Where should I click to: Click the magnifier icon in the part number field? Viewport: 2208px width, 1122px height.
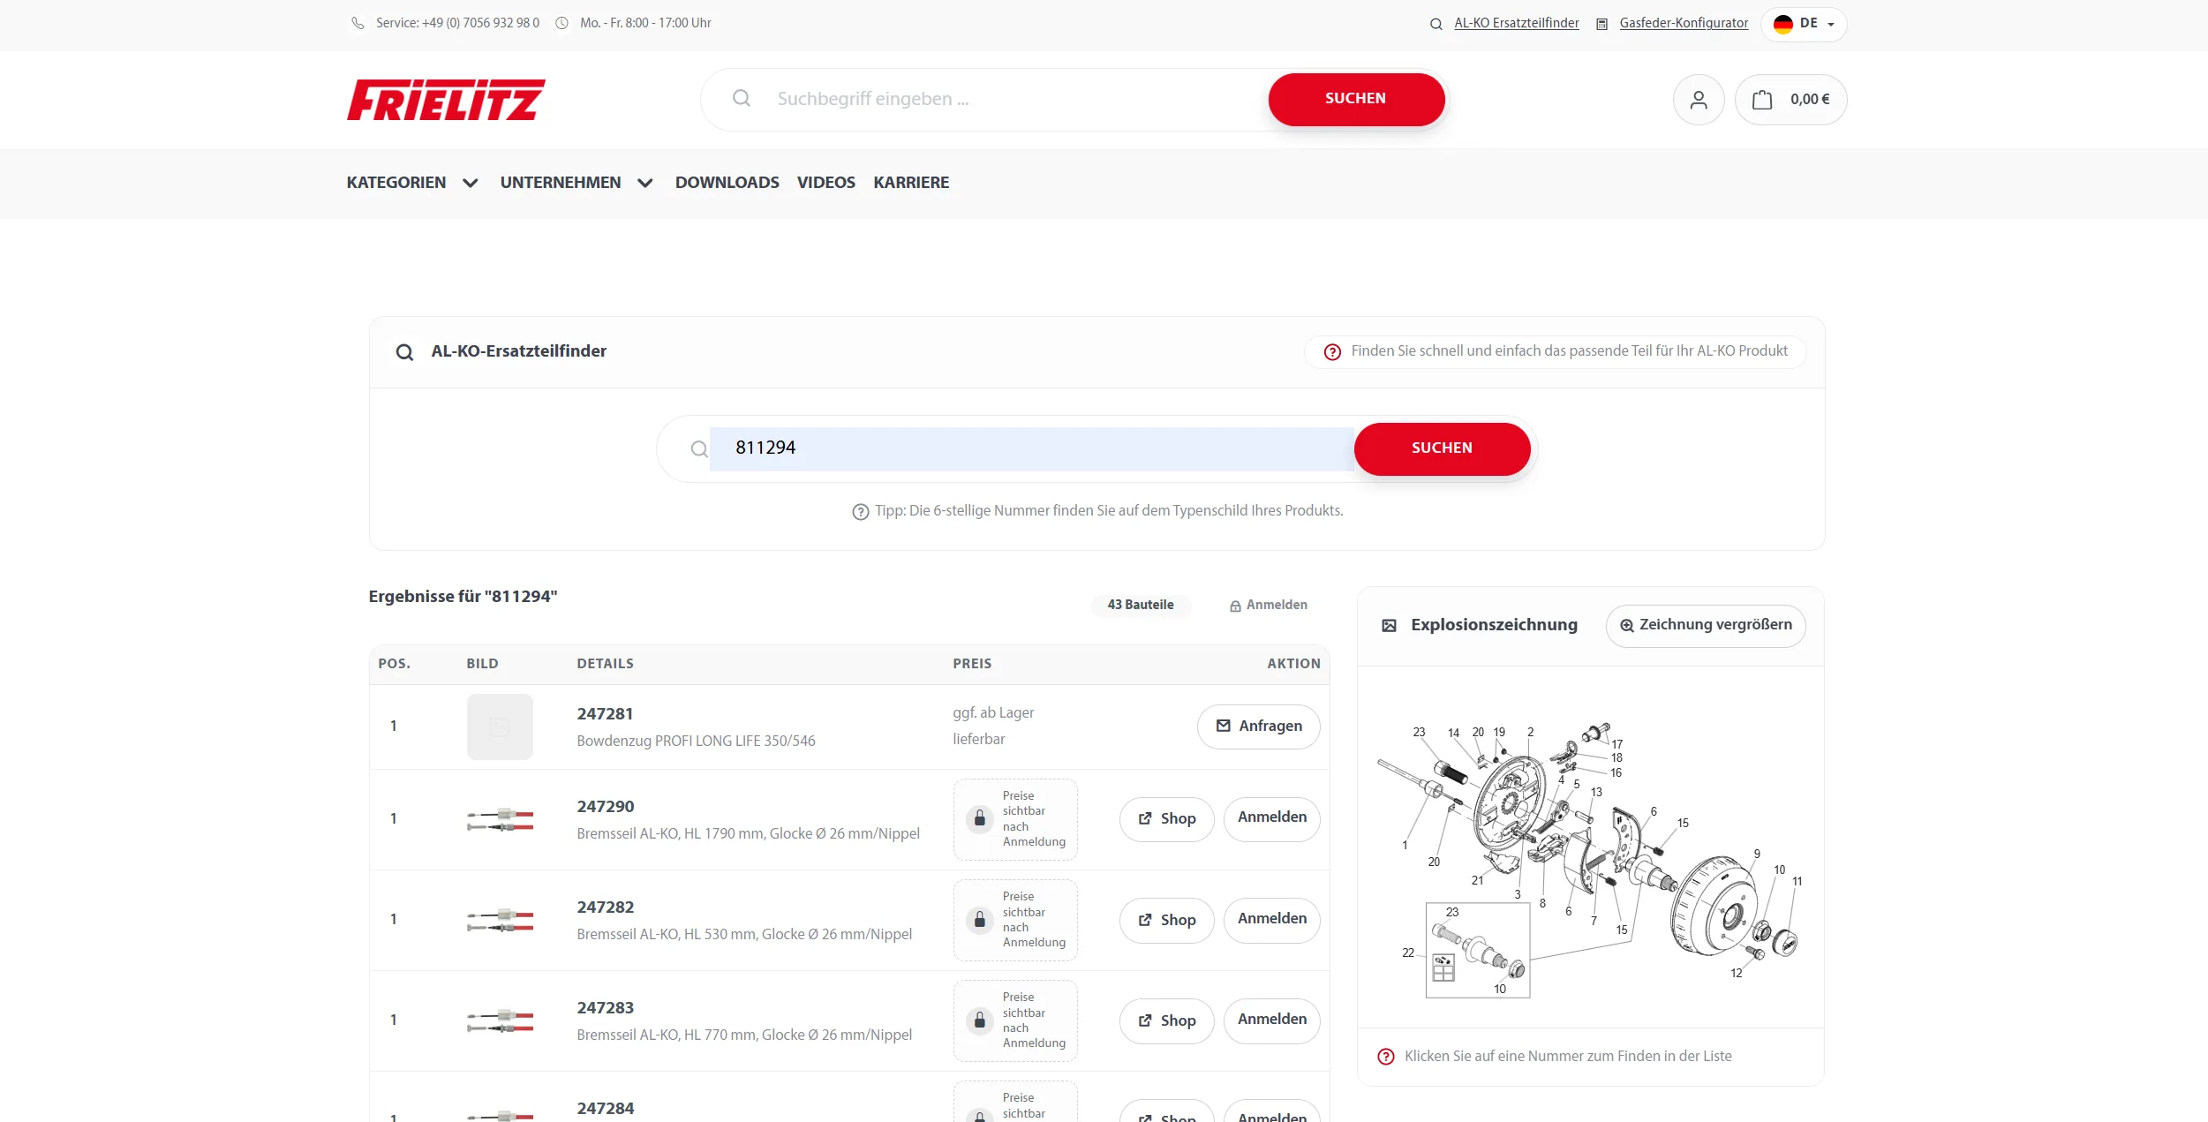point(699,449)
